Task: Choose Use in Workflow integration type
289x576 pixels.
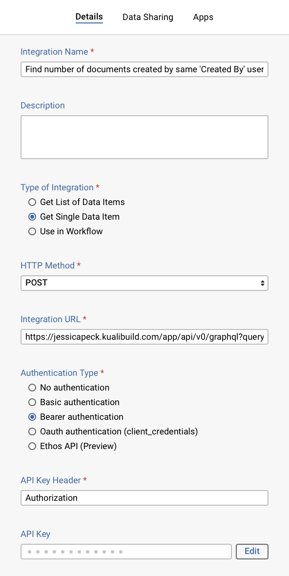Action: 32,231
